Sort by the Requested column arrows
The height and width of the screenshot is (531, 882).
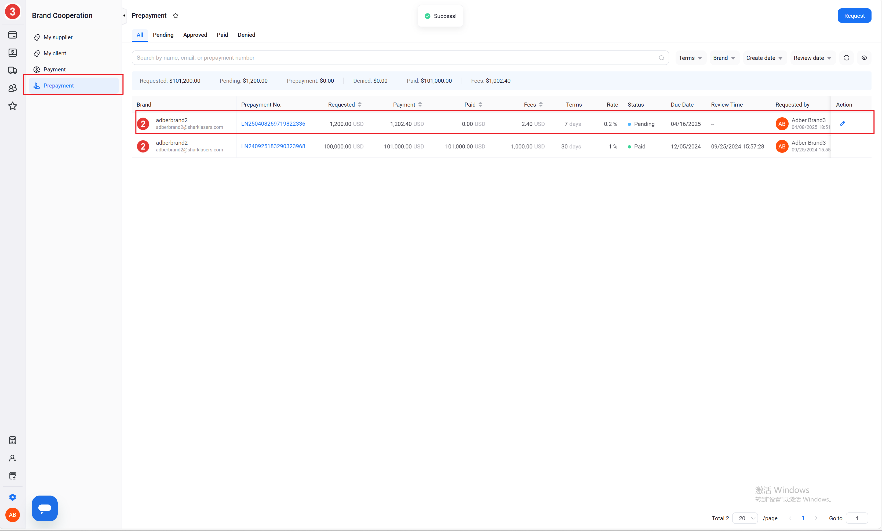click(359, 104)
